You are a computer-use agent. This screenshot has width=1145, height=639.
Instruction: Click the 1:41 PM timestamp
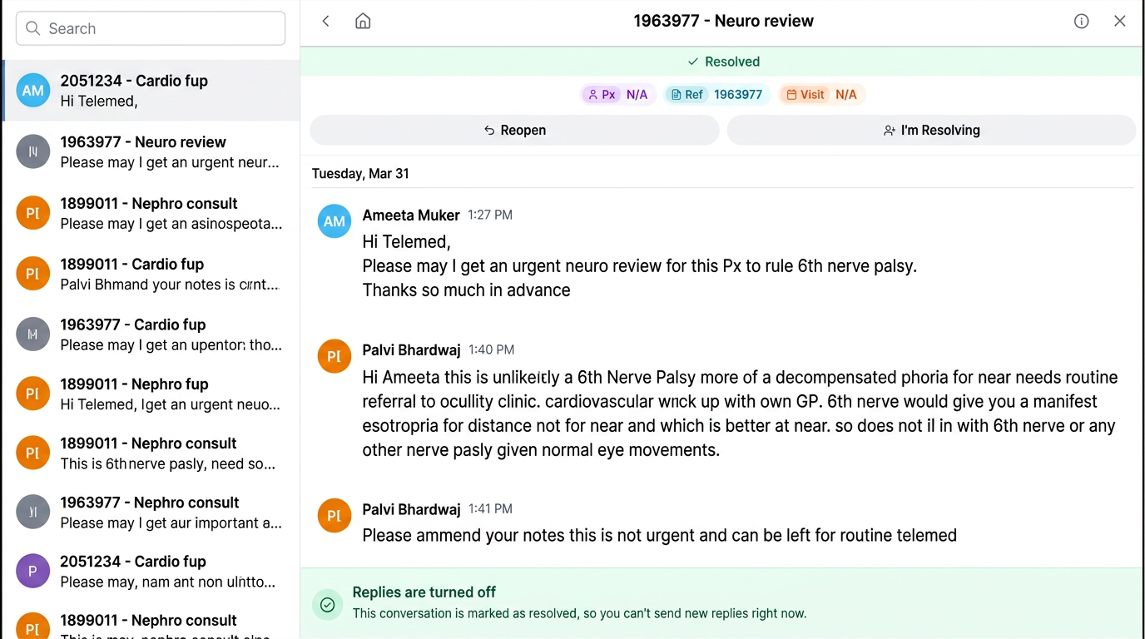coord(490,508)
